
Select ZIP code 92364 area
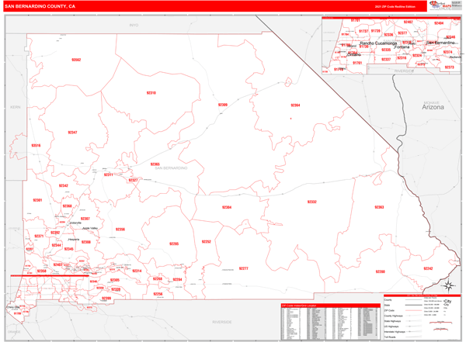(x=295, y=105)
